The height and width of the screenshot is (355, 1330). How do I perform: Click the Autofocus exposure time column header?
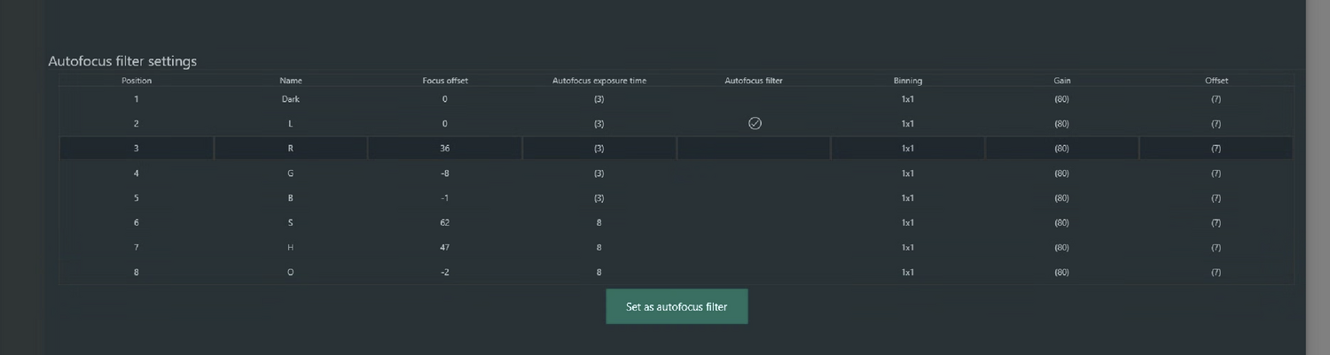point(599,81)
